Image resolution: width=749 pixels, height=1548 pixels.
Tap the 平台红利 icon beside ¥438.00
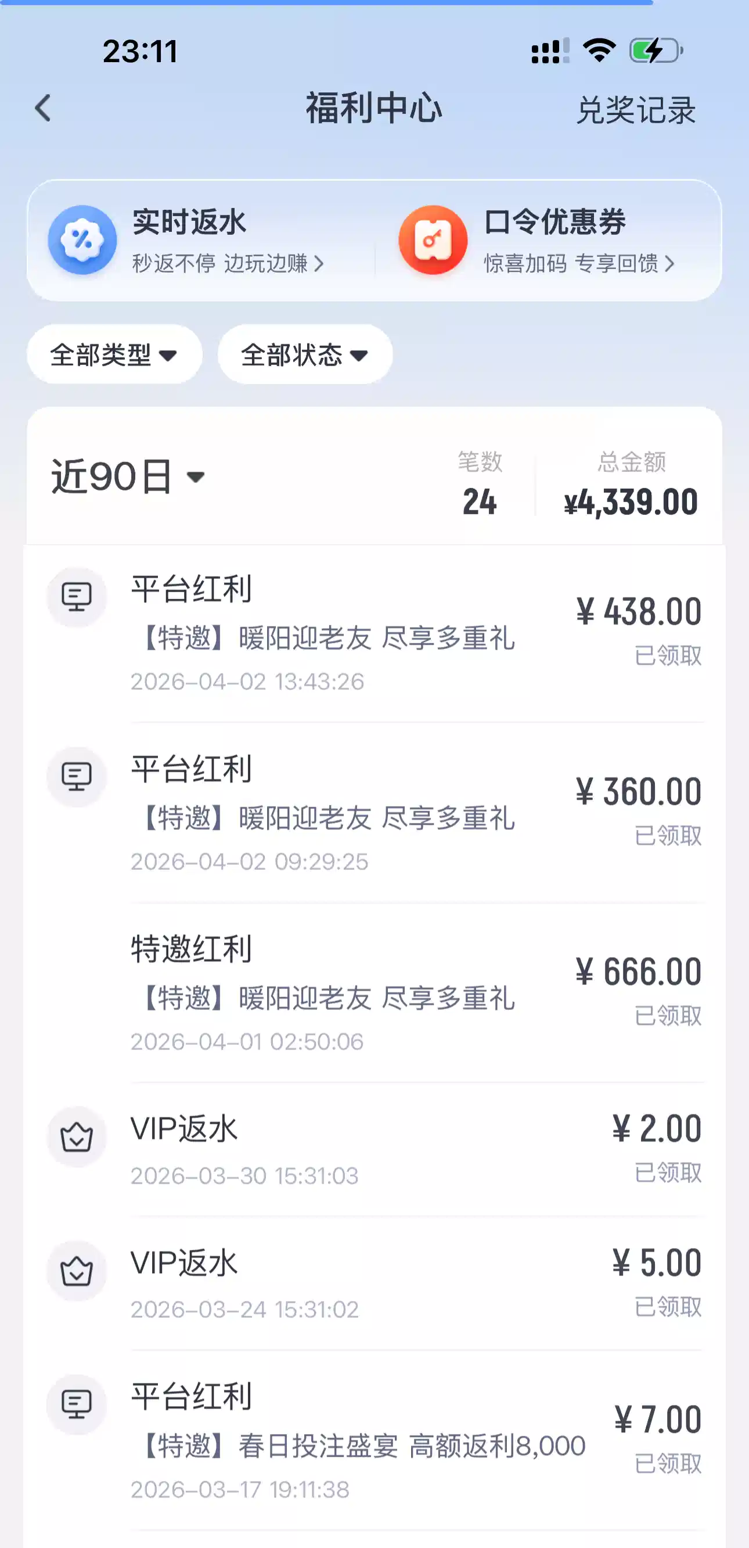[76, 597]
